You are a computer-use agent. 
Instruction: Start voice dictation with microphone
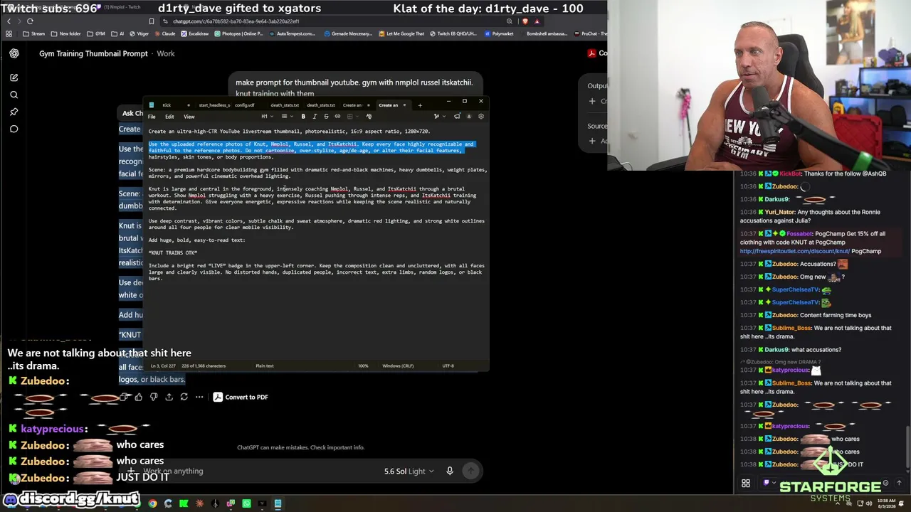click(x=450, y=471)
